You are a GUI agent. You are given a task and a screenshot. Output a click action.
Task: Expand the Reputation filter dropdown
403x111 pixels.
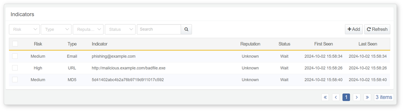point(88,29)
